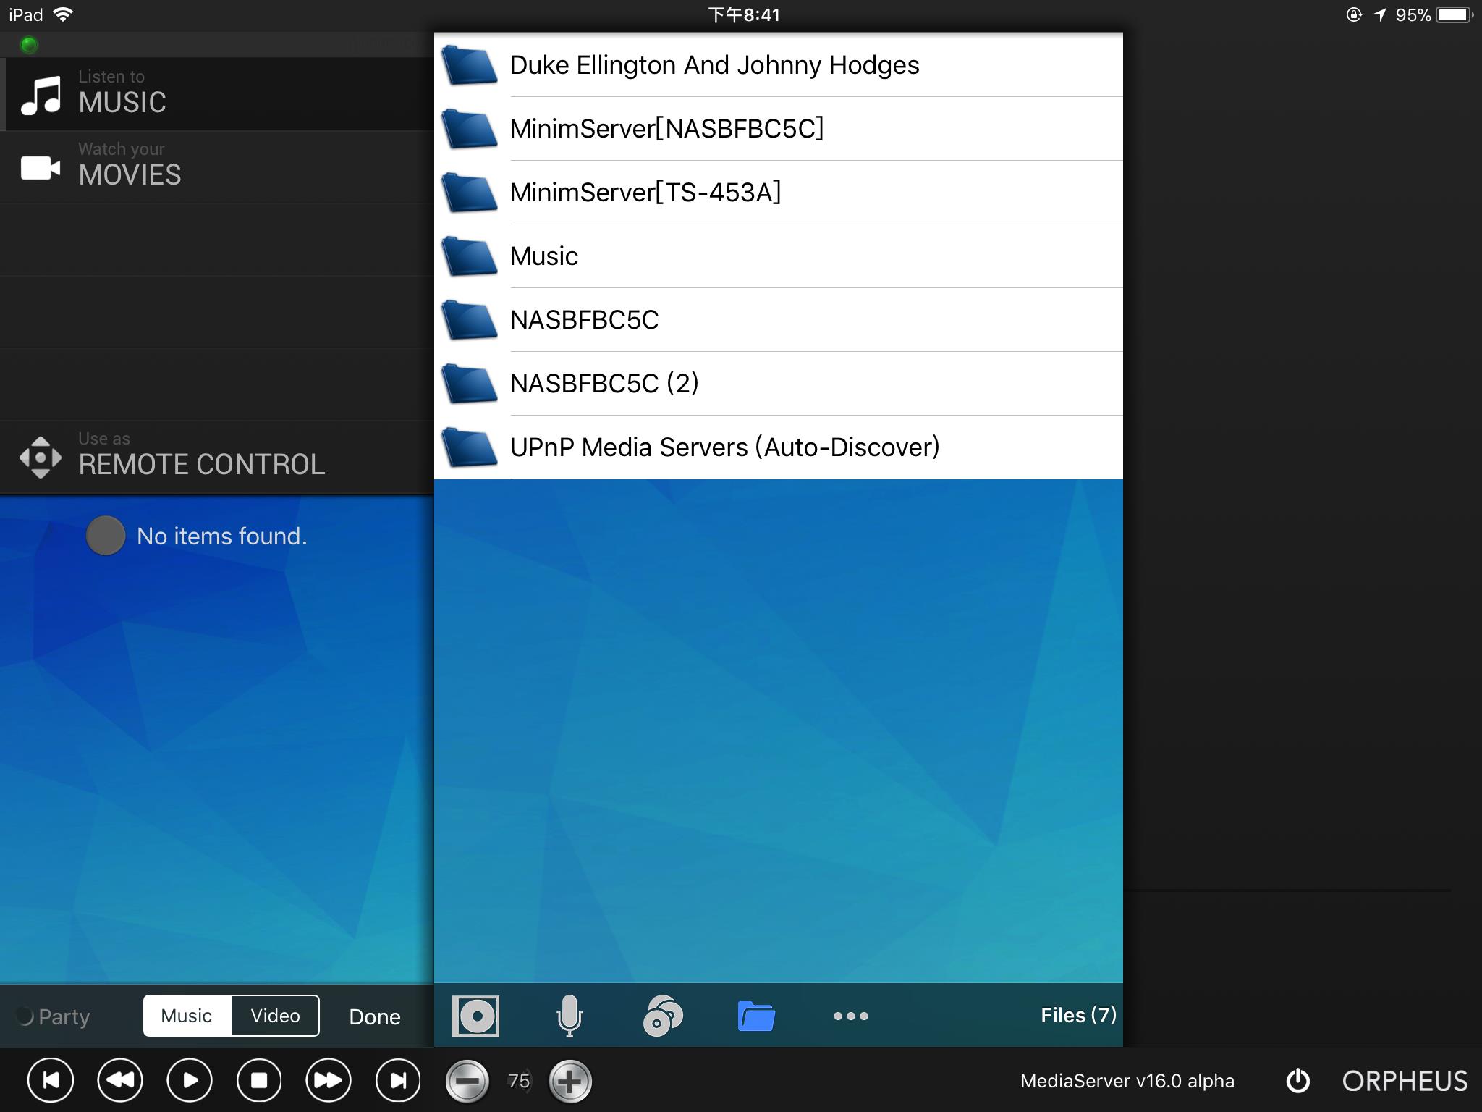The width and height of the screenshot is (1482, 1112).
Task: Click MediaServer v16.0 alpha label
Action: [x=1127, y=1081]
